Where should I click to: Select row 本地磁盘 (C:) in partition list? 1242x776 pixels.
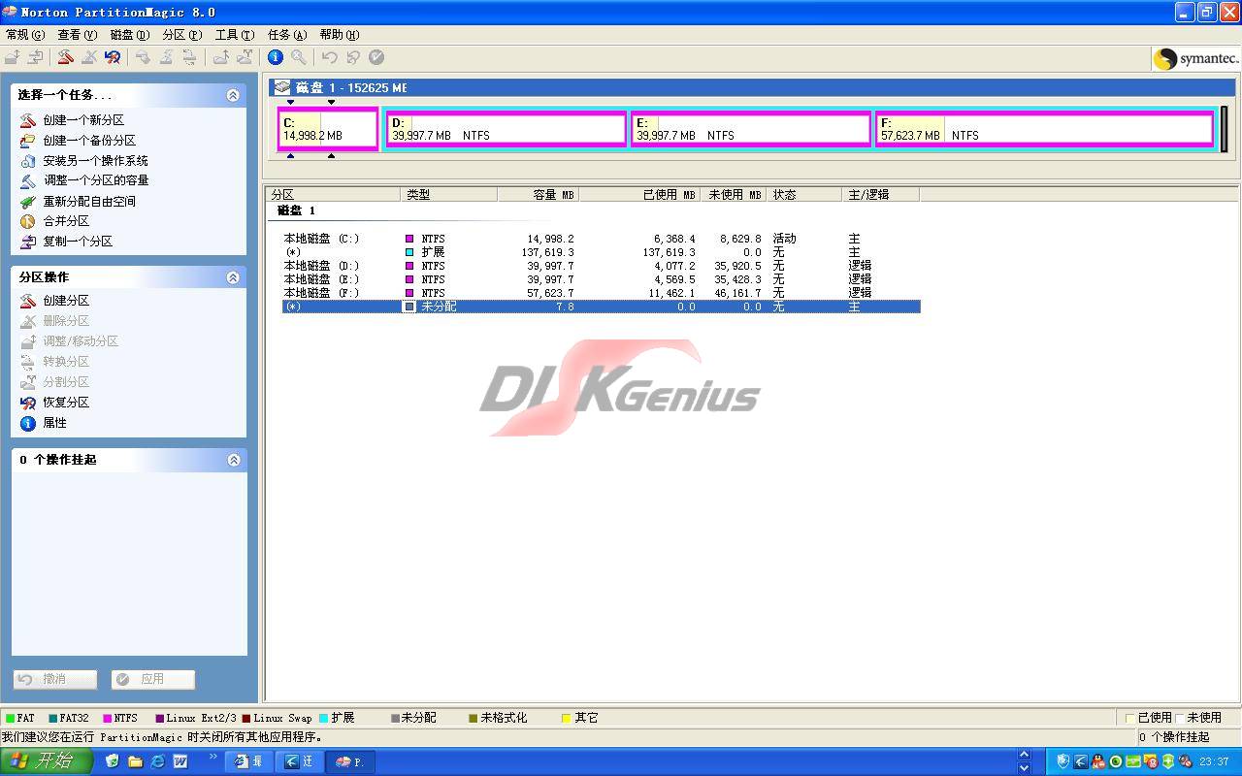coord(601,239)
